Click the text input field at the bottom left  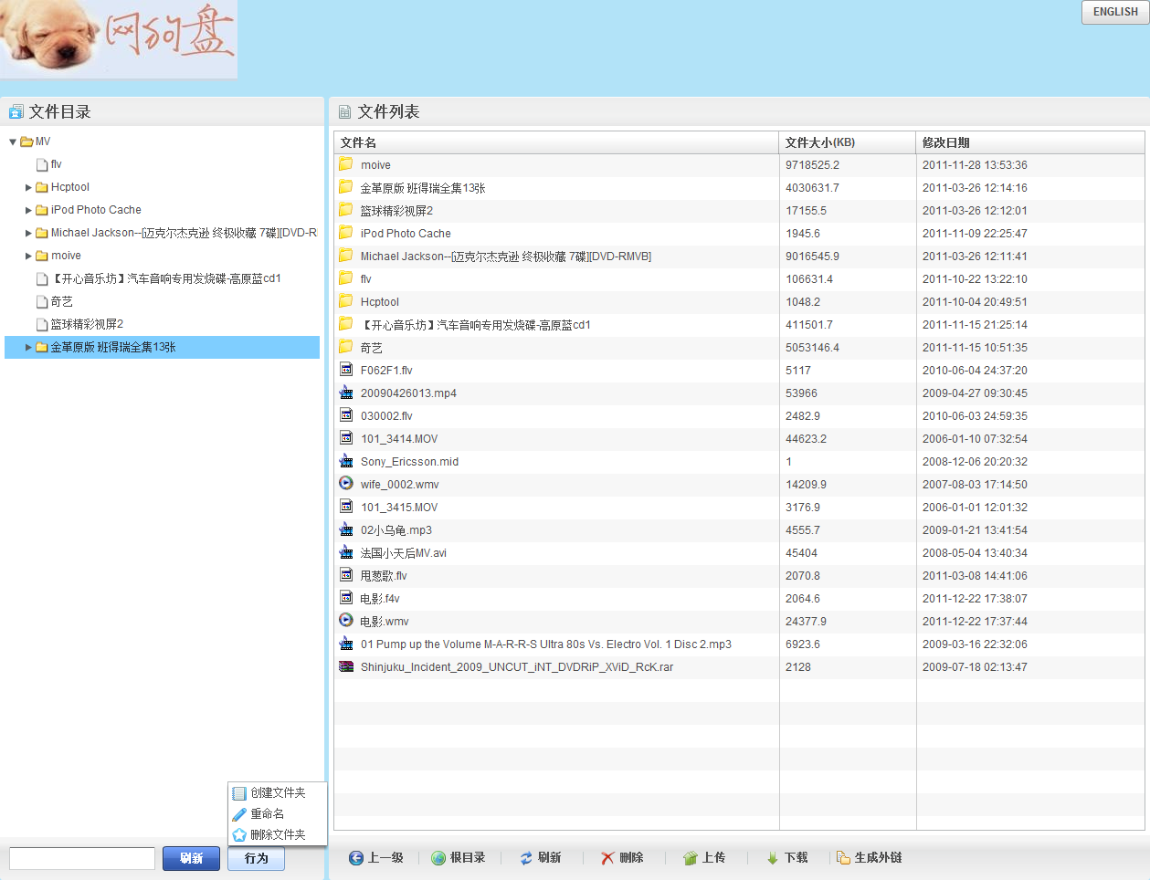pyautogui.click(x=82, y=858)
